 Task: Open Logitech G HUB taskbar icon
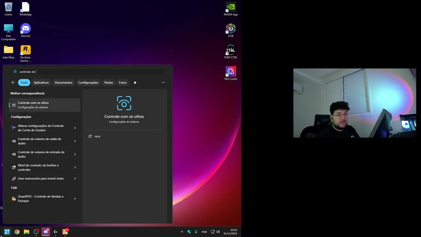(55, 232)
